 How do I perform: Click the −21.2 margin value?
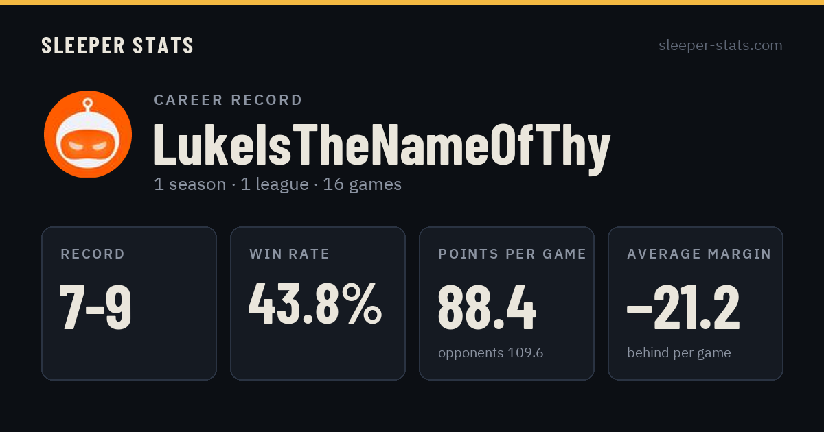[x=684, y=307]
